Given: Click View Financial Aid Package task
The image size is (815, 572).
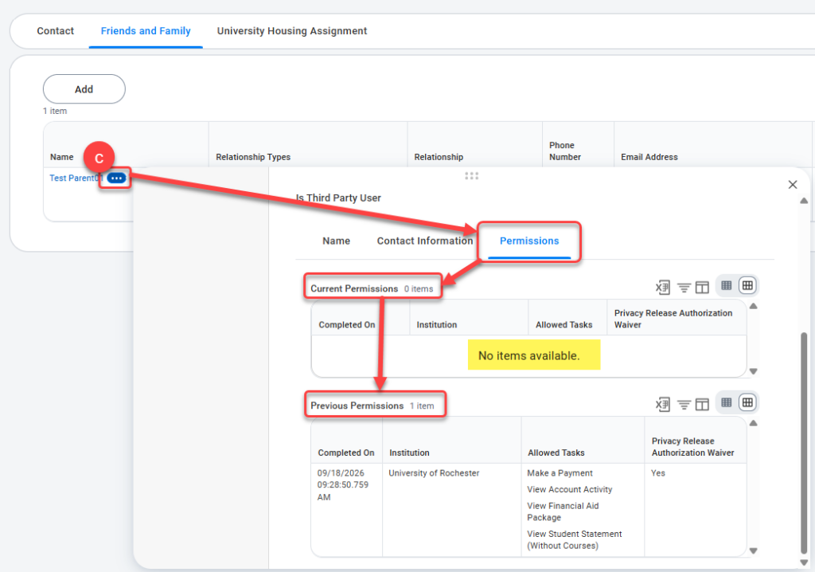Looking at the screenshot, I should pyautogui.click(x=563, y=511).
